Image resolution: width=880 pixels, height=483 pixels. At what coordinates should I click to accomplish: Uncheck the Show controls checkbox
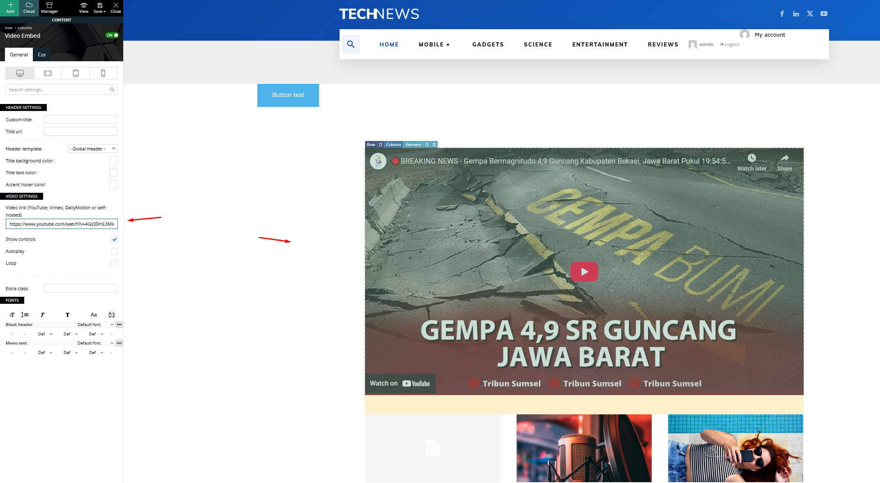115,239
